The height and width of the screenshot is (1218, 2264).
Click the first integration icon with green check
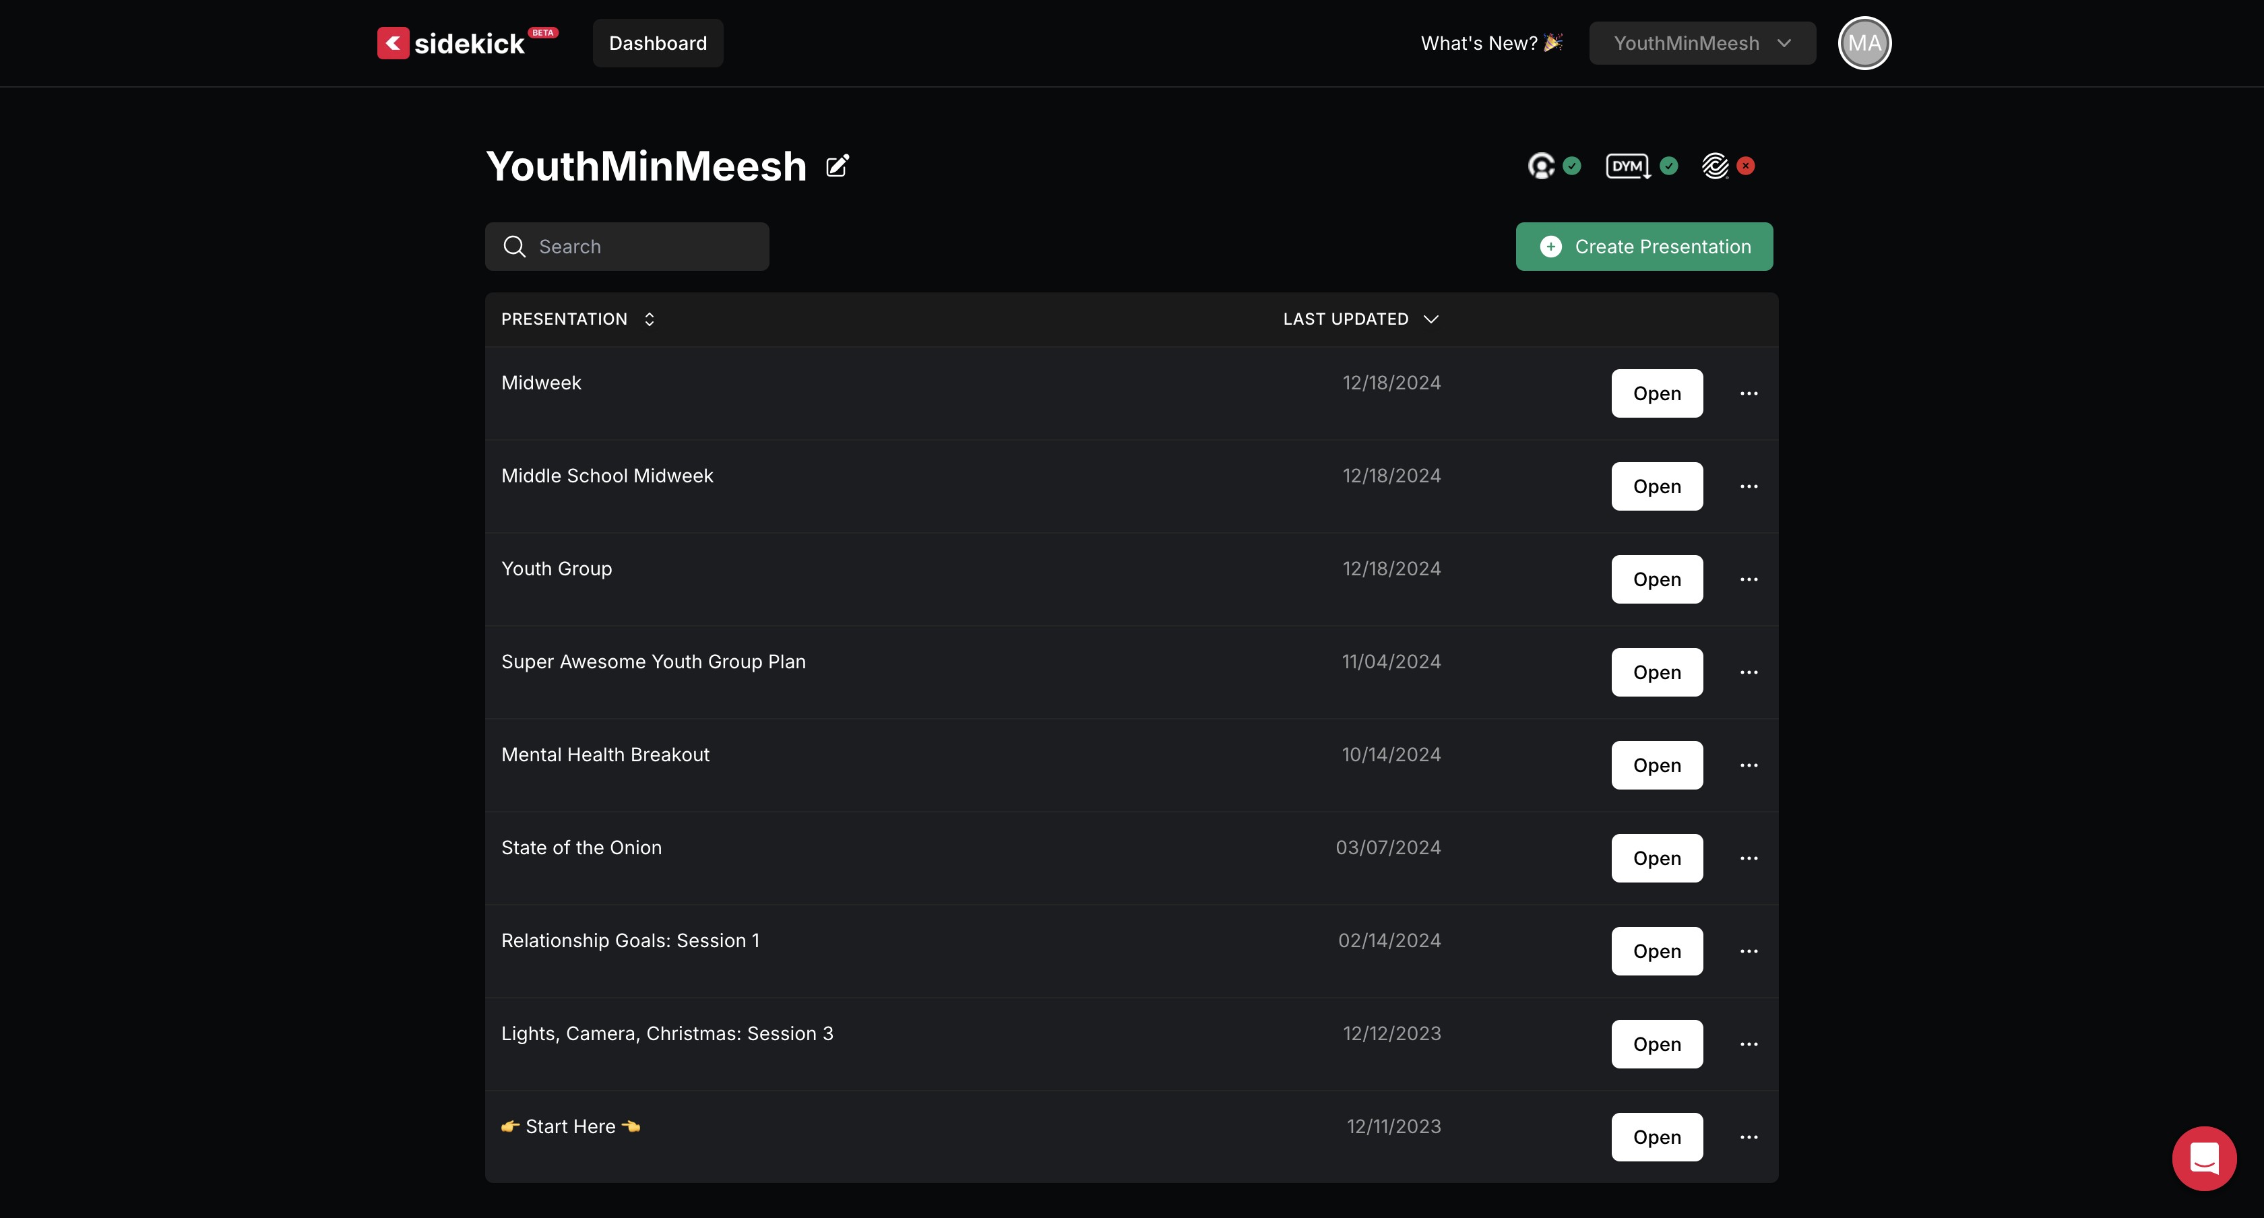coord(1542,166)
